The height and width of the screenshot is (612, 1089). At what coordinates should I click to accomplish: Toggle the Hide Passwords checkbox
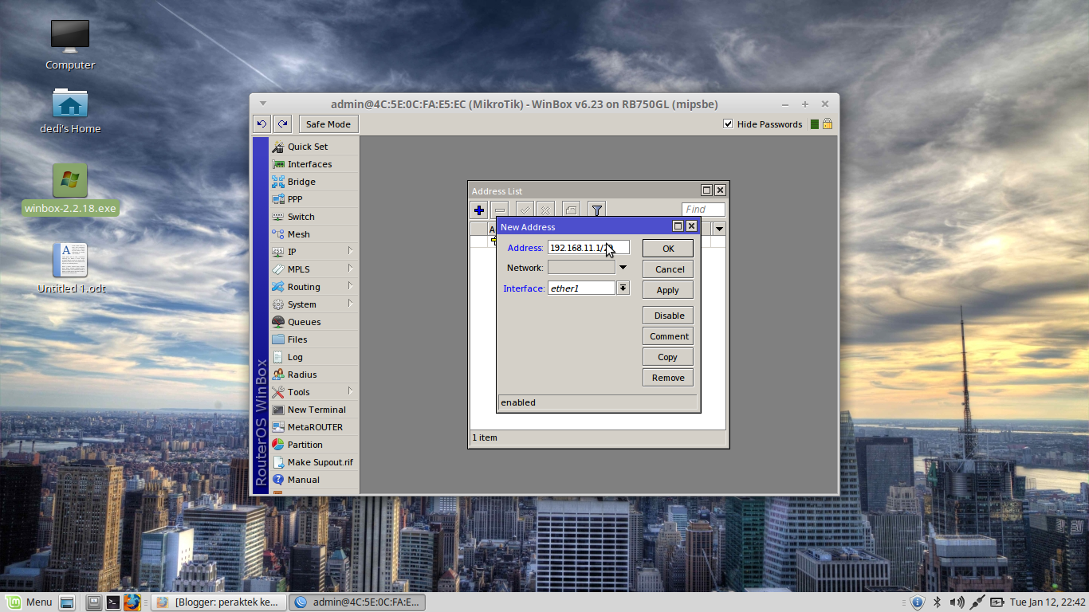click(x=728, y=124)
